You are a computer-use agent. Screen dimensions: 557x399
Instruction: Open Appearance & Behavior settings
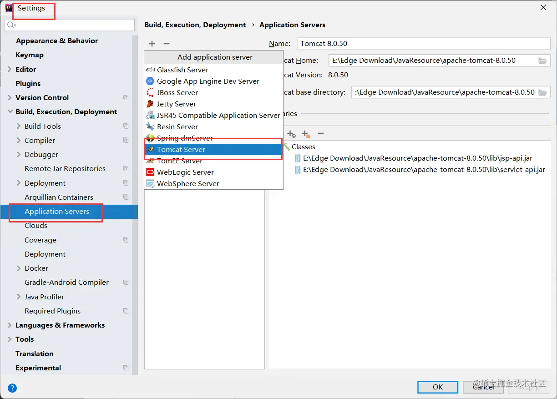57,41
